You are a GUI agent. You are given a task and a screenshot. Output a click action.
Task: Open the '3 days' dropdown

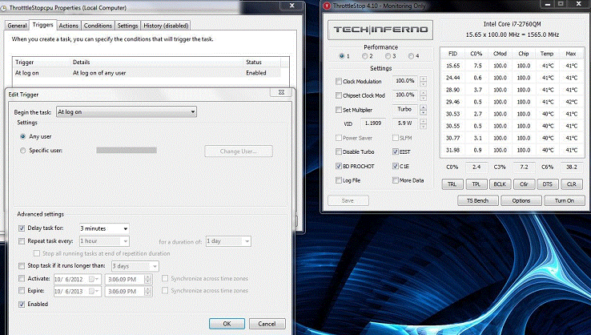point(135,266)
